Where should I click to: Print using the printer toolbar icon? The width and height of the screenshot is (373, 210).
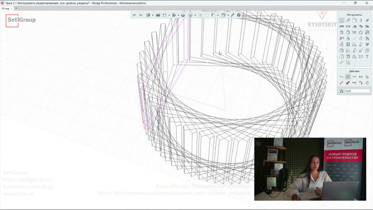183,15
